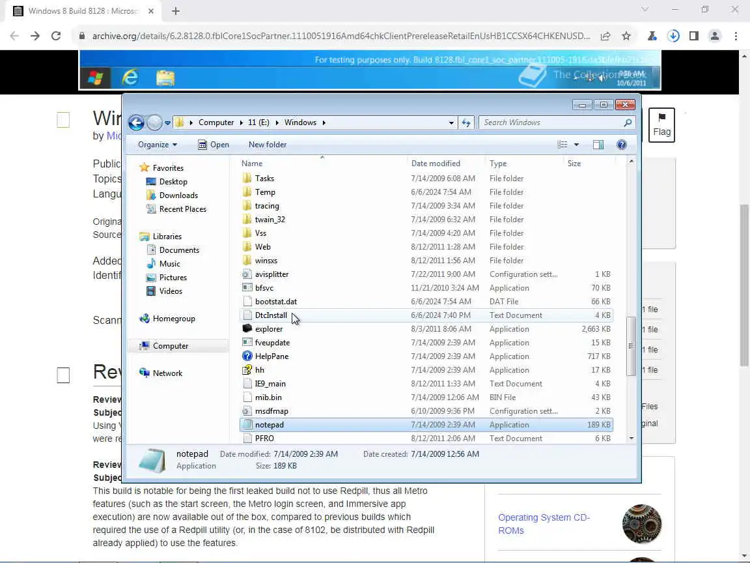This screenshot has height=563, width=750.
Task: Click New folder in Explorer toolbar
Action: coord(268,145)
